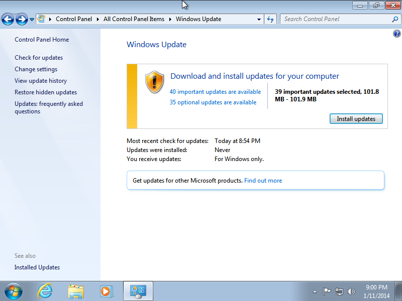Viewport: 402px width, 301px height.
Task: Click Check for updates
Action: tap(39, 58)
